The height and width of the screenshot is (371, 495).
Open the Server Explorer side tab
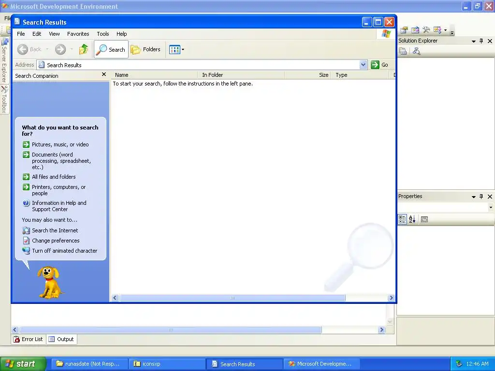coord(4,60)
